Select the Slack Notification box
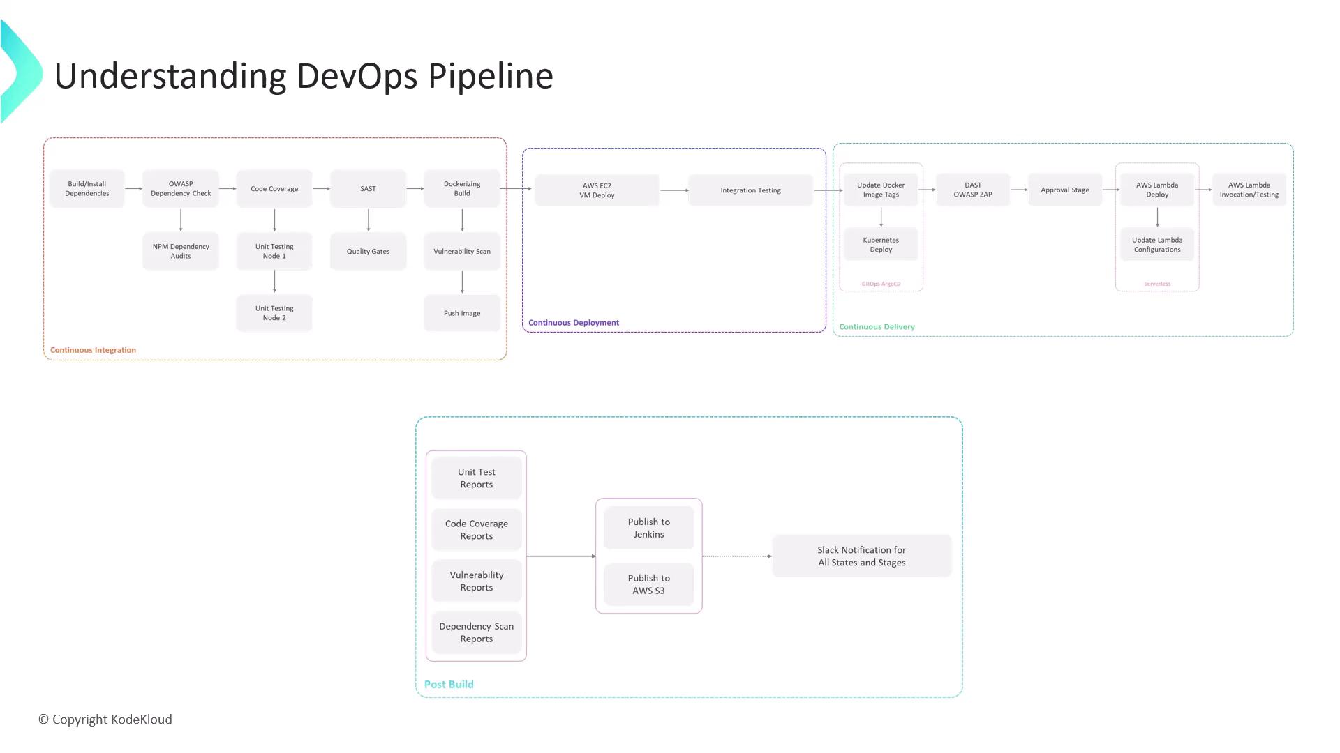This screenshot has width=1340, height=753. (x=861, y=556)
